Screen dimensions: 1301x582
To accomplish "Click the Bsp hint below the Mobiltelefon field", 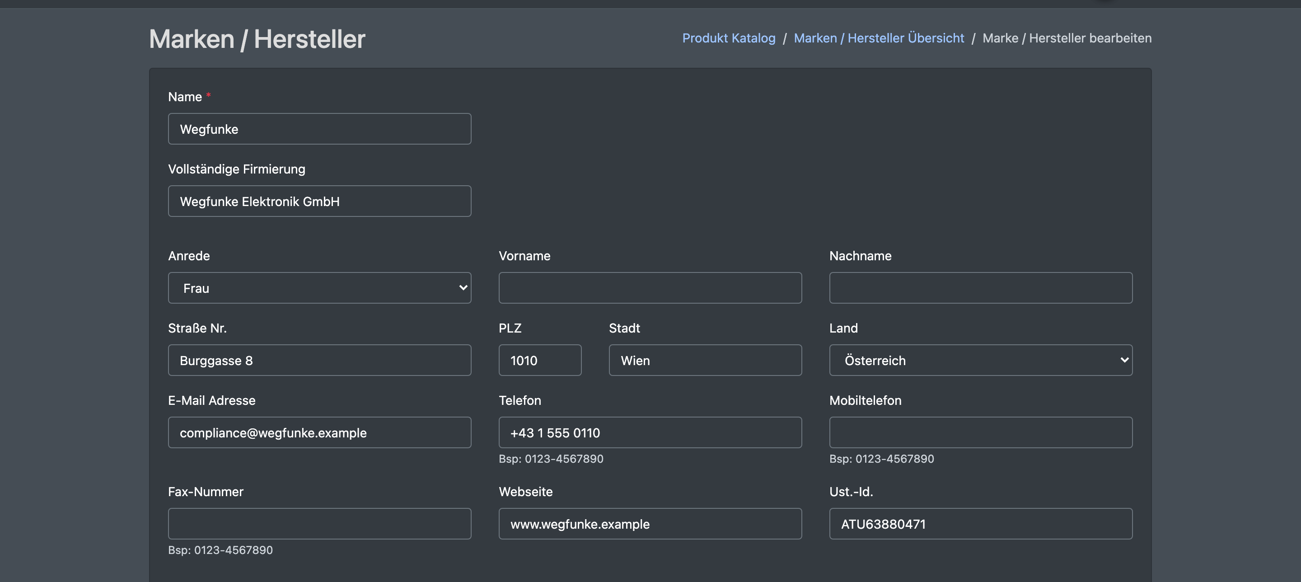I will 882,459.
